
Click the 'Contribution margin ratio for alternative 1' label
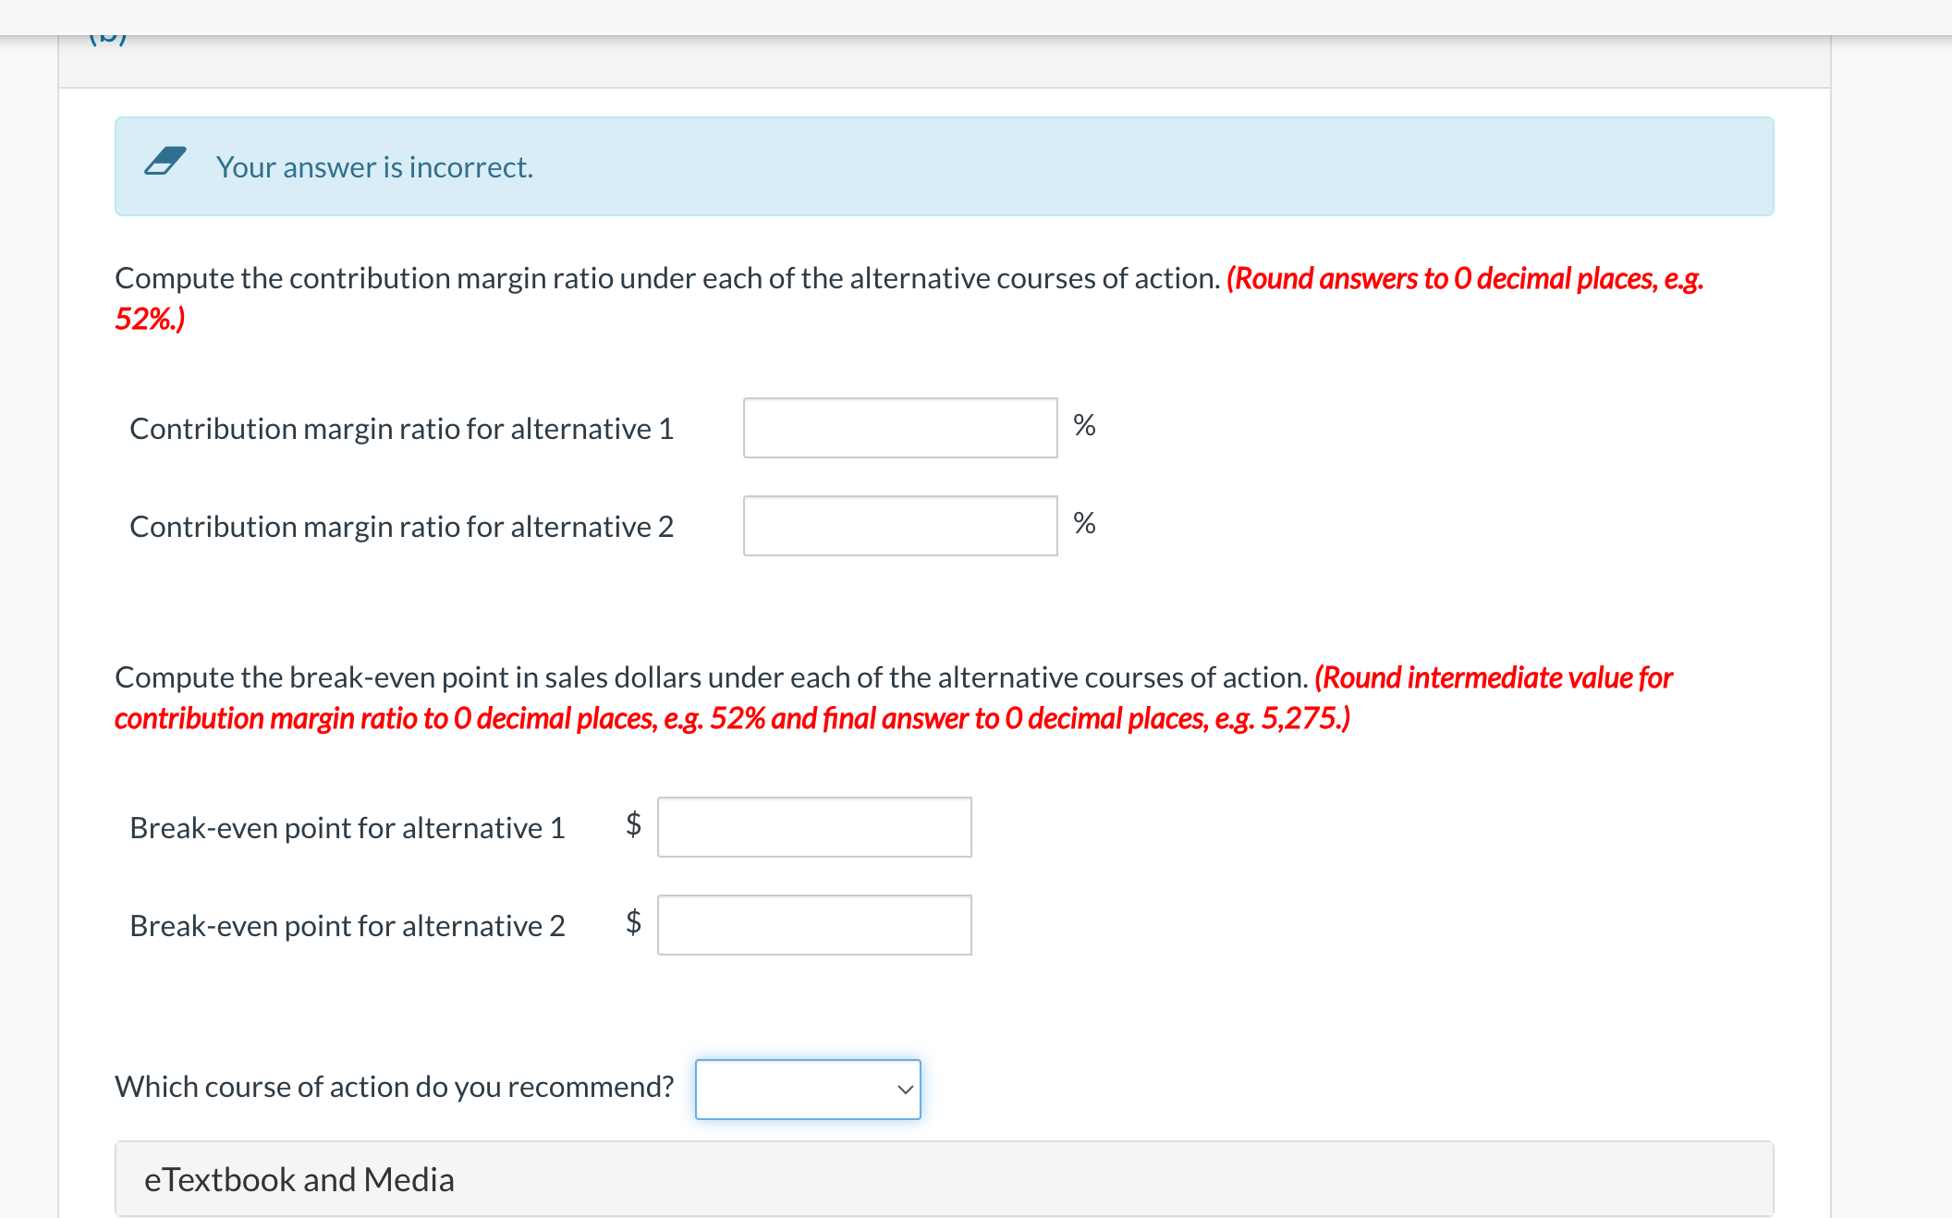click(401, 429)
